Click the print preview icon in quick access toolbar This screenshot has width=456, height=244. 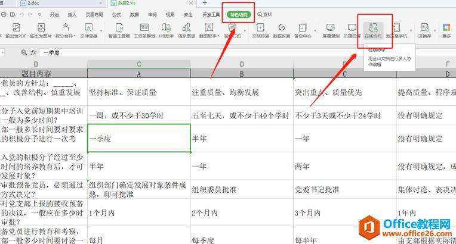coord(13,14)
